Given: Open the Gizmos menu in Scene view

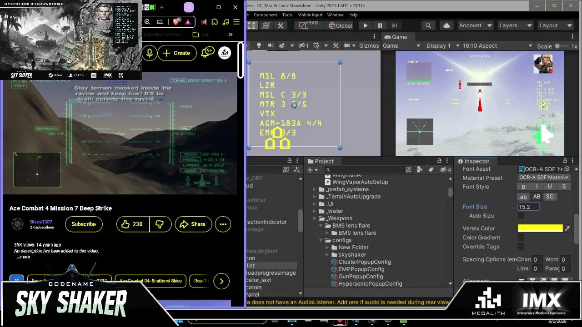Looking at the screenshot, I should coord(369,45).
